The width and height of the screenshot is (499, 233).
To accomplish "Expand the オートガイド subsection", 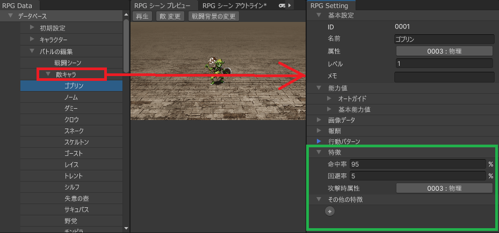I will click(329, 99).
